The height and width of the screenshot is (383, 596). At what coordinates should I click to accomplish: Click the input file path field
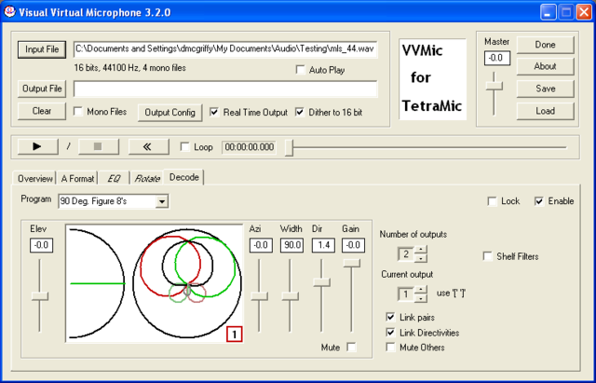point(225,49)
